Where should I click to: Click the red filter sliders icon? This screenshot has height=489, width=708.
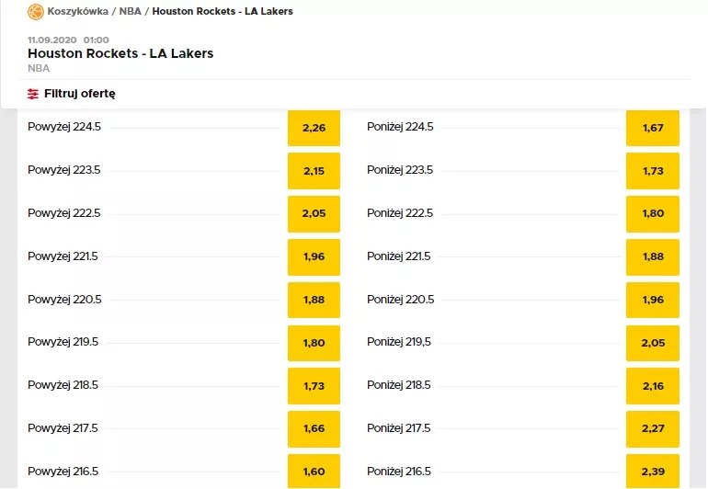click(34, 94)
